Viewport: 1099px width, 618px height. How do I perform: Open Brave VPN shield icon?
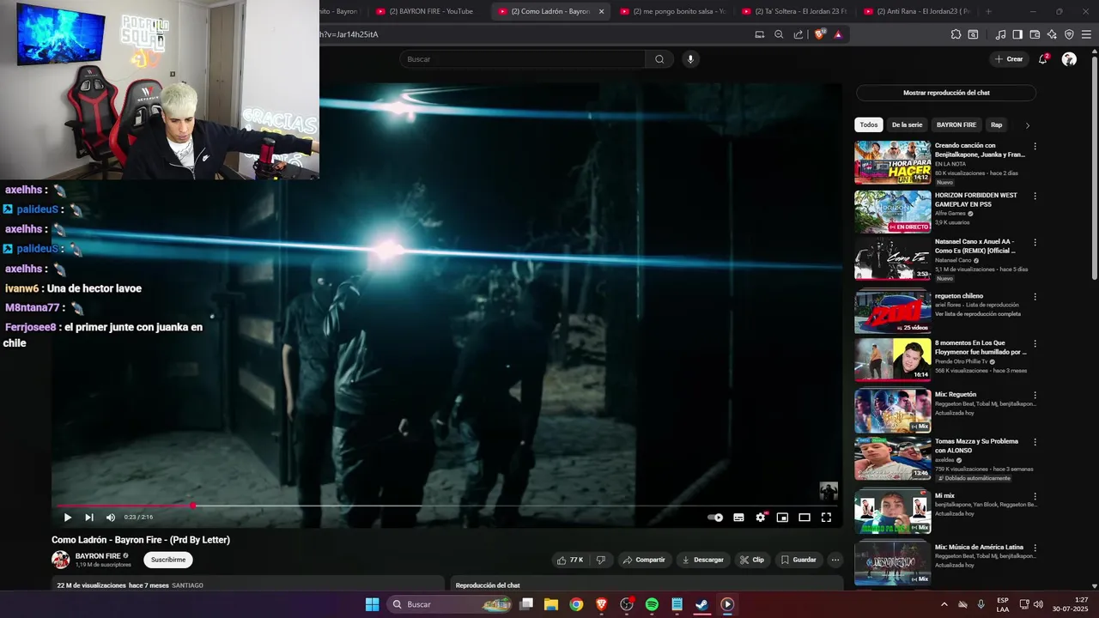1069,34
